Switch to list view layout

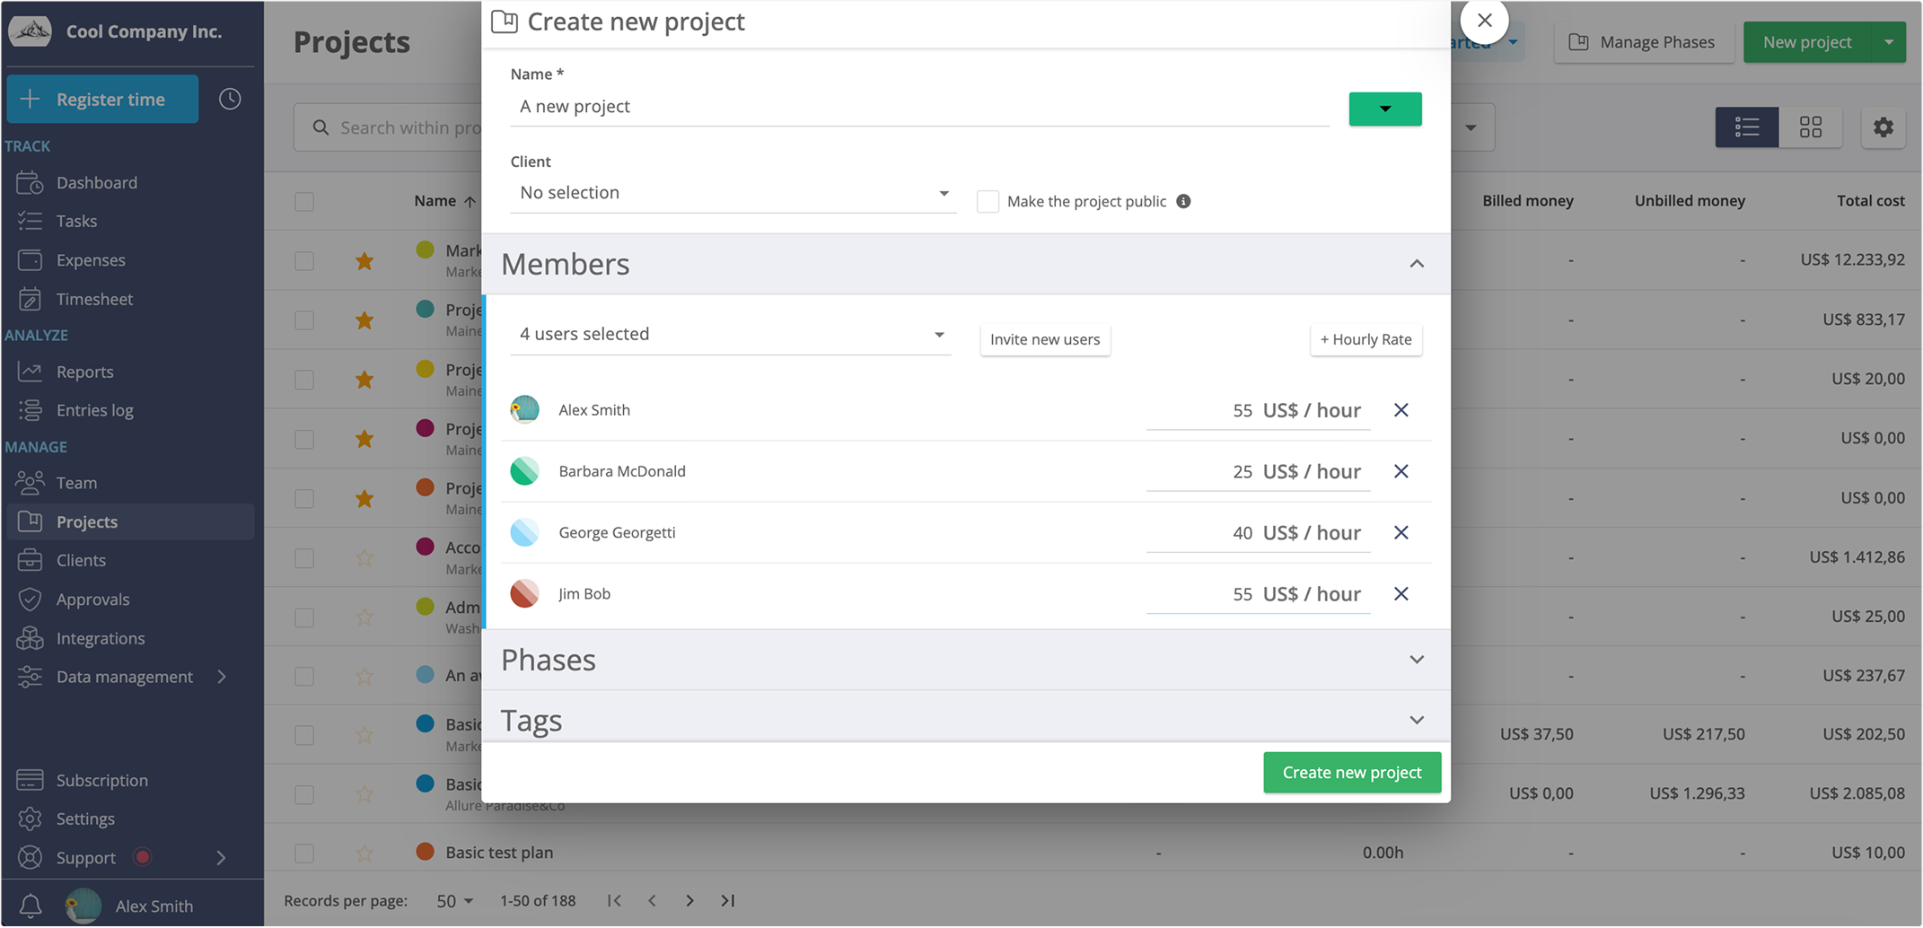point(1746,127)
